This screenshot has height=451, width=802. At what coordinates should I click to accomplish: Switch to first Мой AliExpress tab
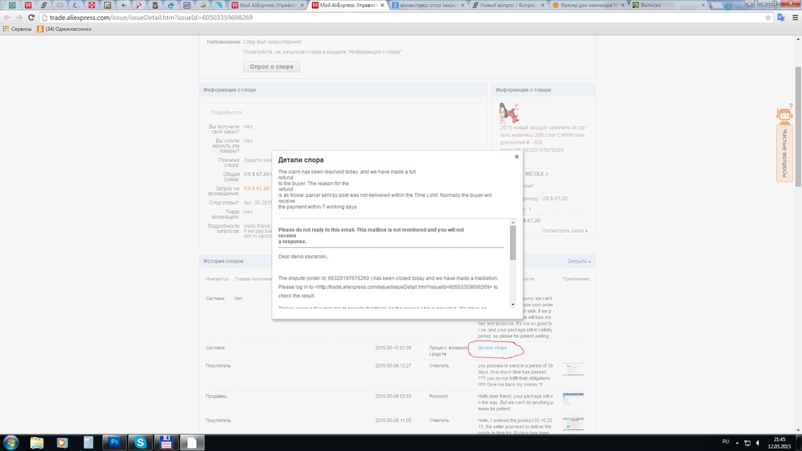click(268, 5)
